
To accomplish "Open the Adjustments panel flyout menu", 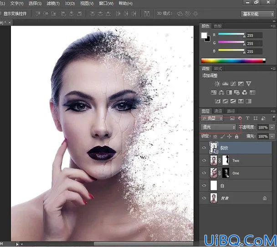I will tap(273, 68).
